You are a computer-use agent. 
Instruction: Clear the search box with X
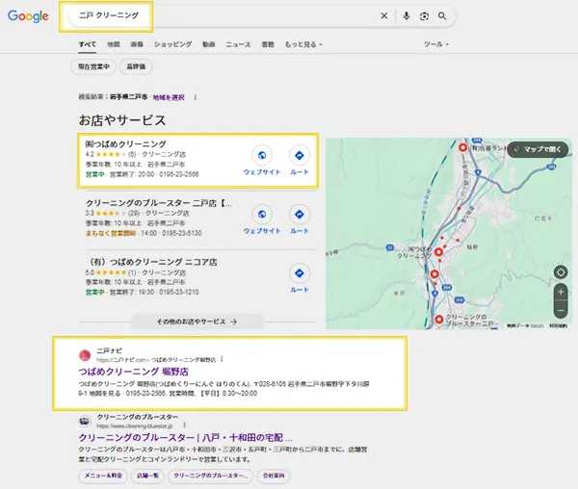(384, 15)
